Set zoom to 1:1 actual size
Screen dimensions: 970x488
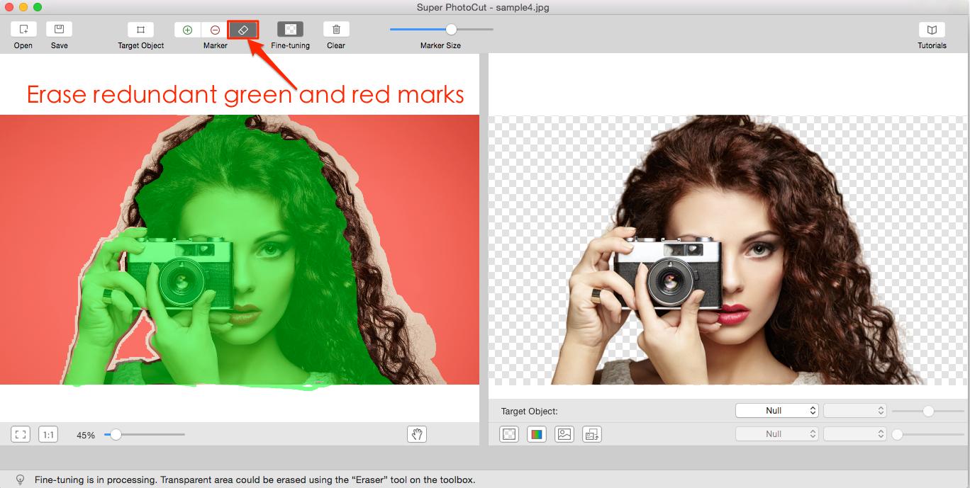coord(48,434)
